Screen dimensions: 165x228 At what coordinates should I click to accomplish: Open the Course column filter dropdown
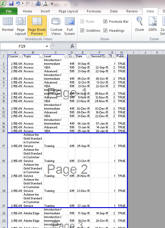coord(21,56)
